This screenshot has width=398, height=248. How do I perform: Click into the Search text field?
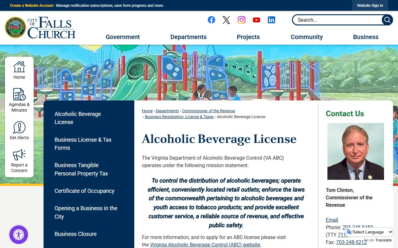click(337, 20)
